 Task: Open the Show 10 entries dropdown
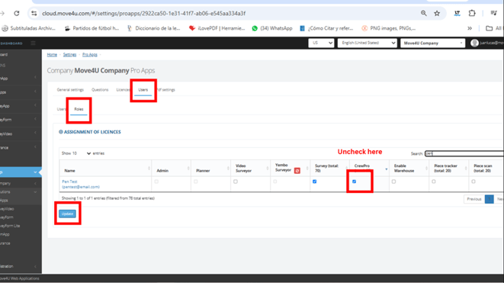click(82, 153)
